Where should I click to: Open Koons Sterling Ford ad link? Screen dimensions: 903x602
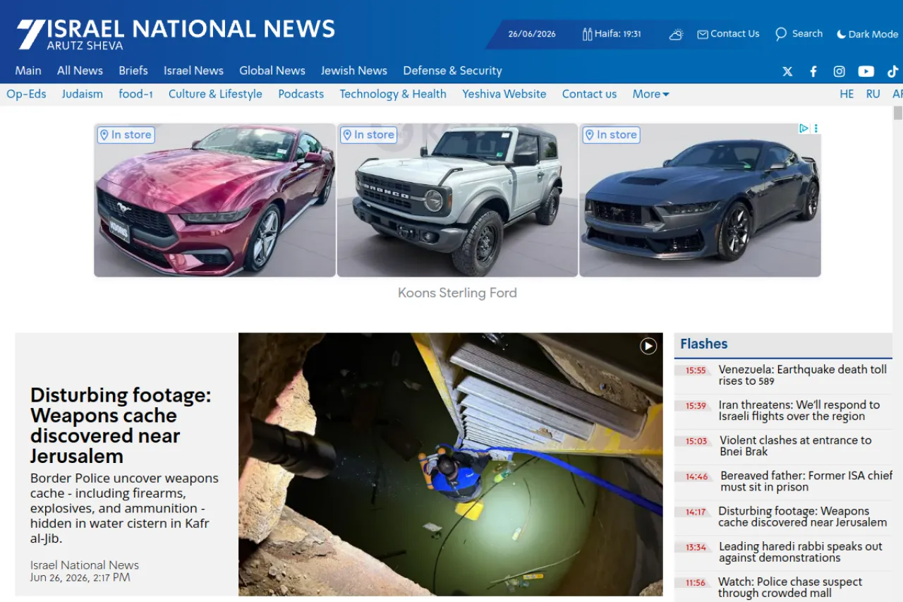tap(457, 293)
